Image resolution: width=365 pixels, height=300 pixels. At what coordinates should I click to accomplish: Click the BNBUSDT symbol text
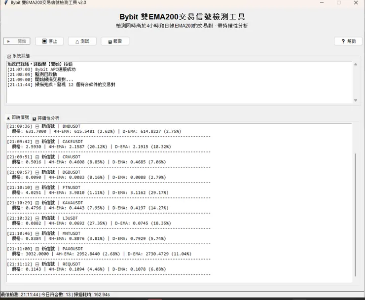coord(71,126)
